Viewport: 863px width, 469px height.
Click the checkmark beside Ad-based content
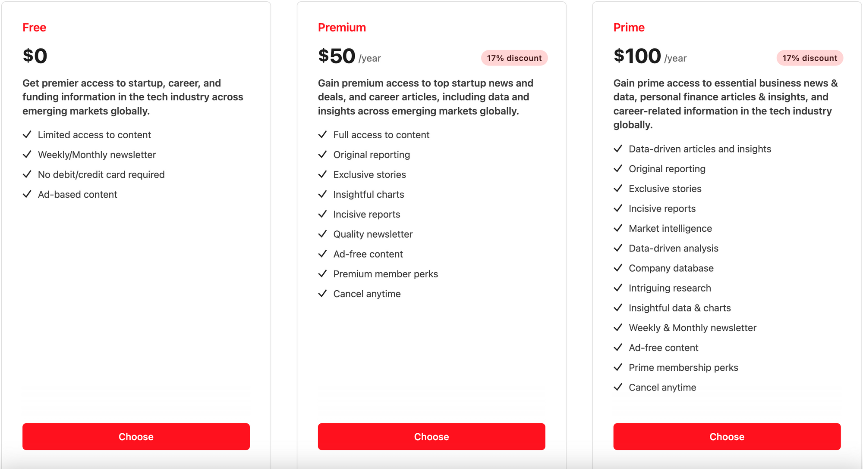[27, 194]
